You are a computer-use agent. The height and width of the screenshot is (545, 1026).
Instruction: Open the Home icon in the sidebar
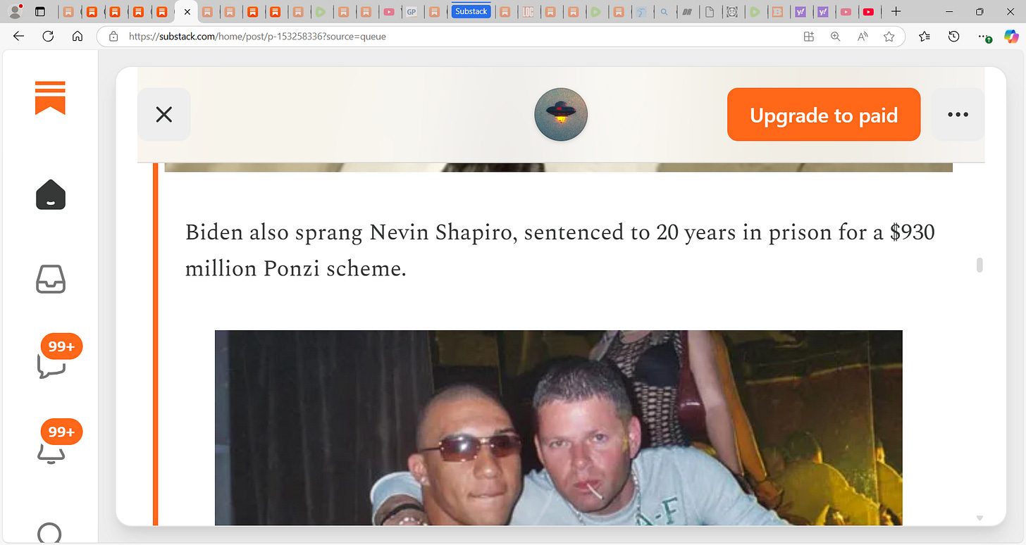tap(50, 194)
